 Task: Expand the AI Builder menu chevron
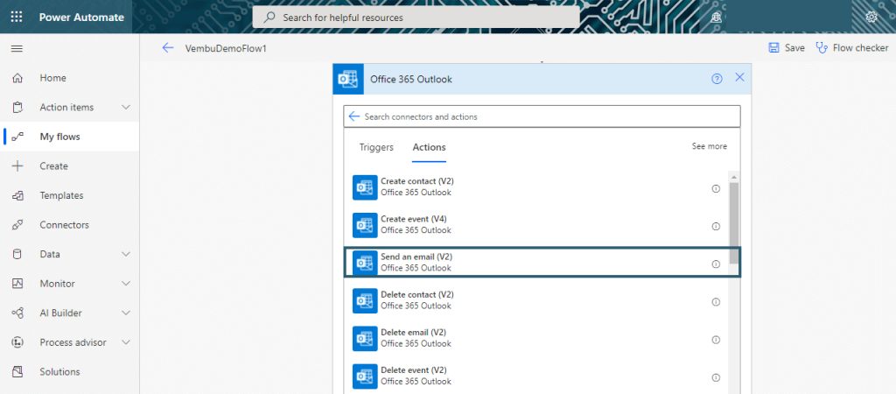point(126,313)
